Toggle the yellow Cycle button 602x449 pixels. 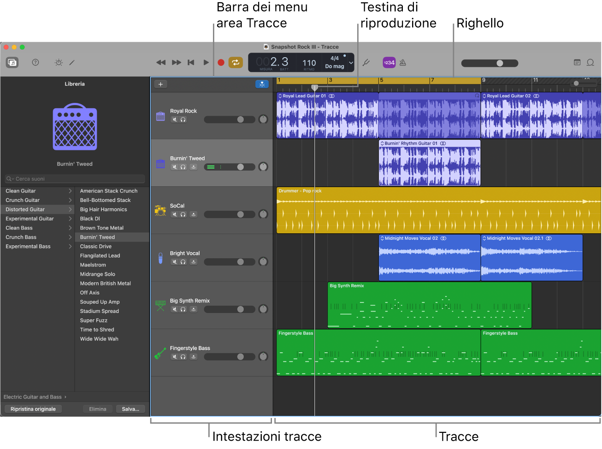coord(236,63)
